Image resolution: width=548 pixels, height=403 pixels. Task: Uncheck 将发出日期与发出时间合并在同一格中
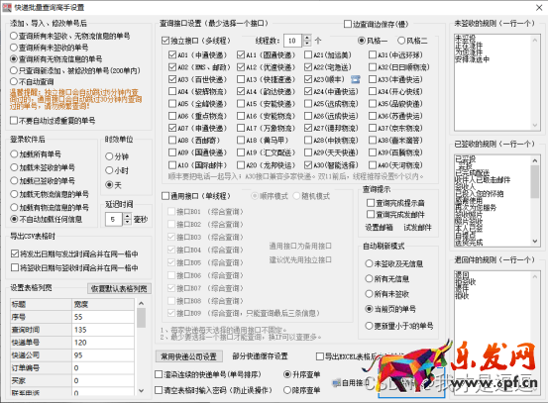coord(74,253)
